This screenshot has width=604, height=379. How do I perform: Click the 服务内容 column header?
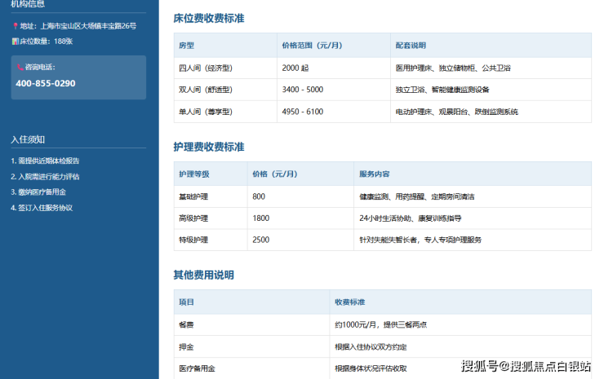(473, 174)
